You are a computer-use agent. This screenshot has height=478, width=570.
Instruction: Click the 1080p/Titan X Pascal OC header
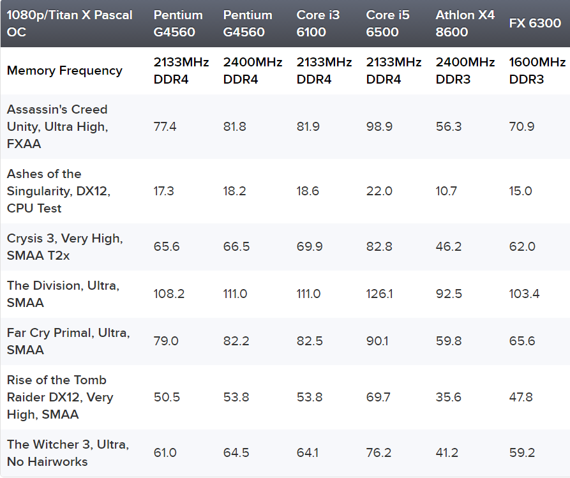click(70, 24)
